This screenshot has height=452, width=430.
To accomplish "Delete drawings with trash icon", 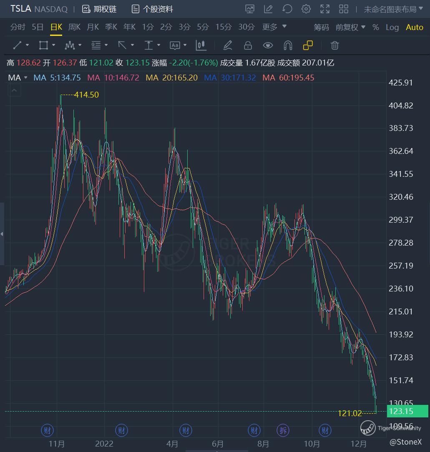I will [335, 45].
